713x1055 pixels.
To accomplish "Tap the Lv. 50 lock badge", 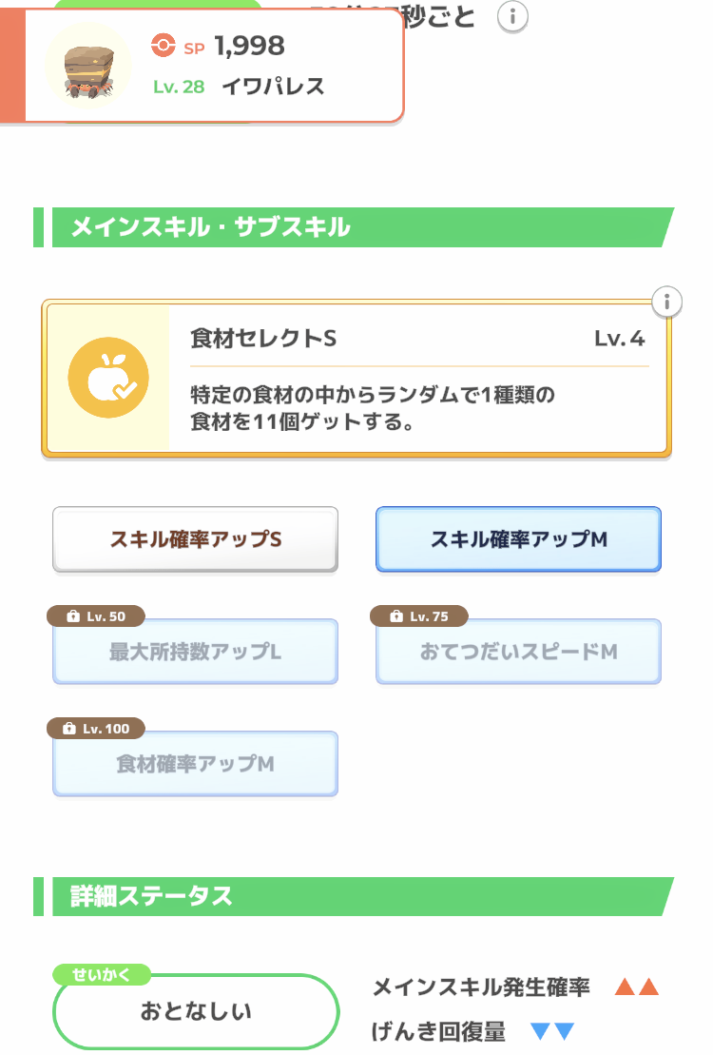I will coord(96,616).
